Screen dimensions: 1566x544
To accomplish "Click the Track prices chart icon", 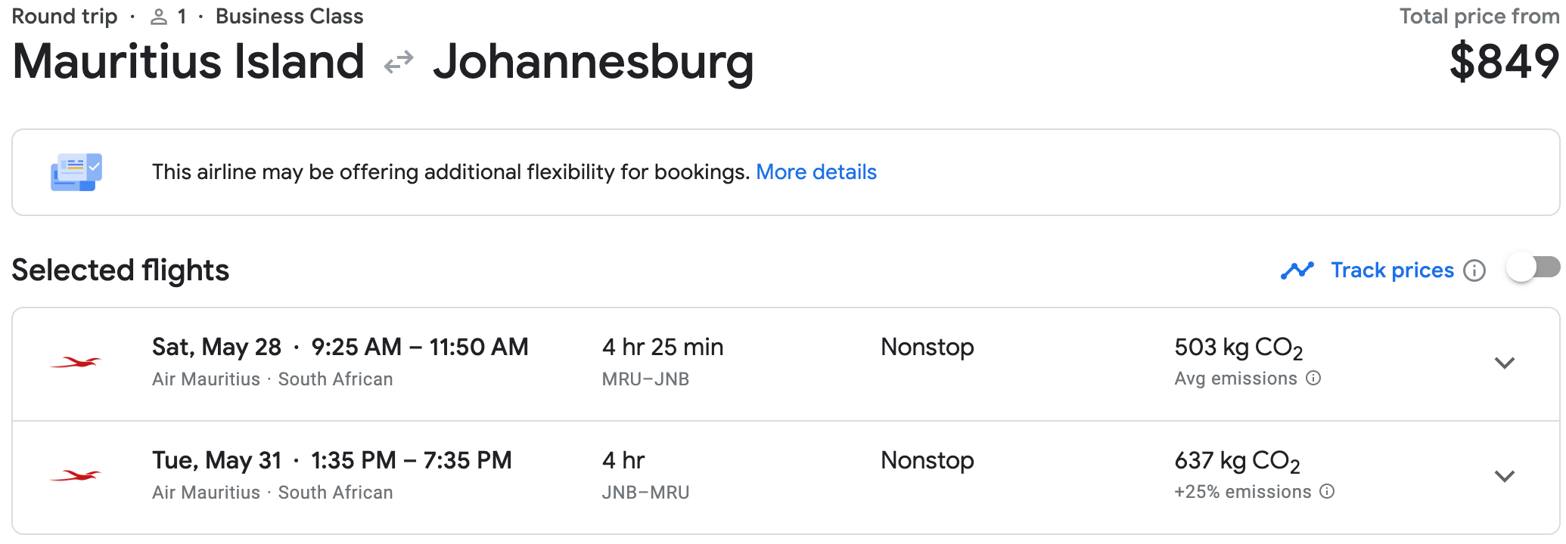I will pos(1297,270).
